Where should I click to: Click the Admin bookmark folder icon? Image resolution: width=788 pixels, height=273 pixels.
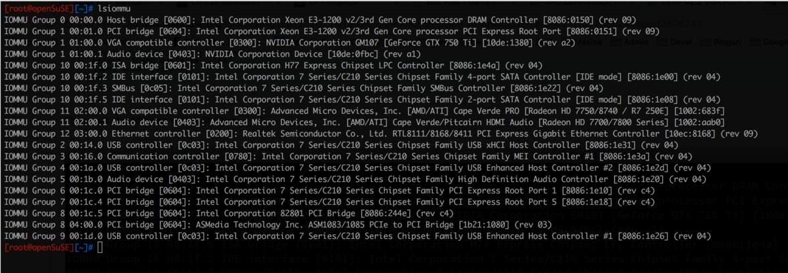click(616, 43)
